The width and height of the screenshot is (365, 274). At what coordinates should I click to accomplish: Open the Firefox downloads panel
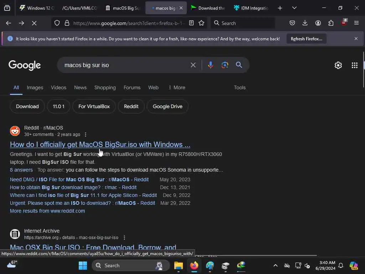305,23
